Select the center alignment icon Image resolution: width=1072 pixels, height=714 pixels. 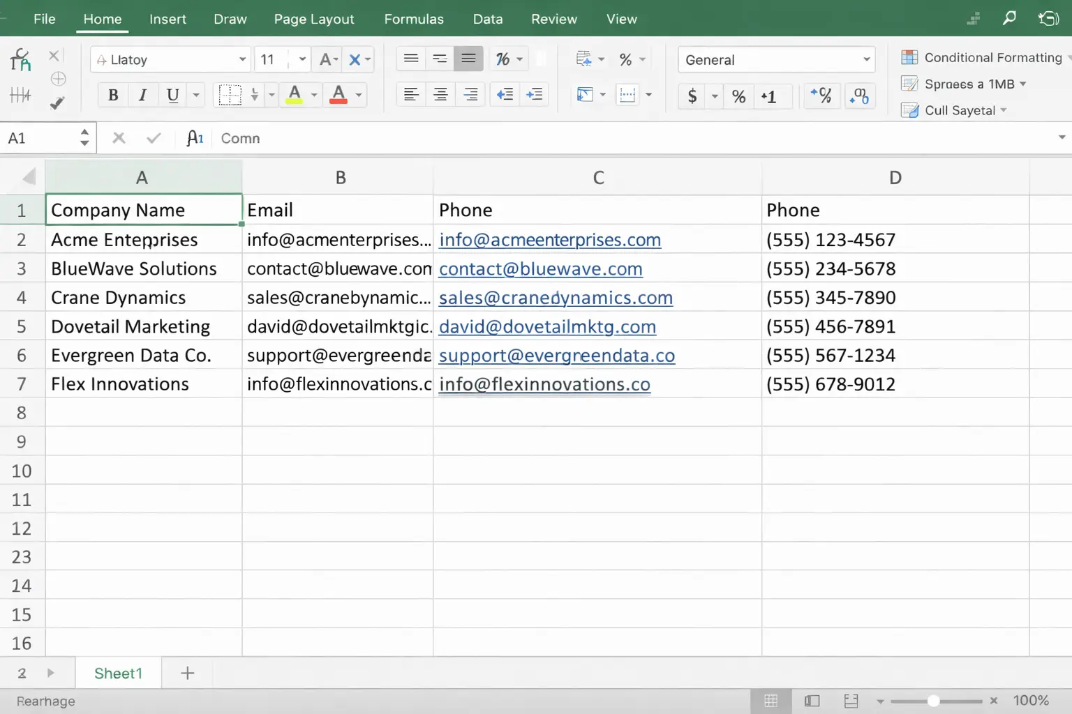[440, 94]
